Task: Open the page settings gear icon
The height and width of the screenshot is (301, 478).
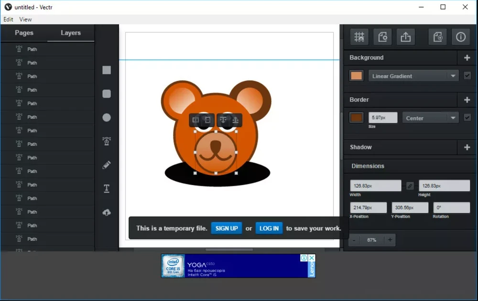Action: point(382,37)
